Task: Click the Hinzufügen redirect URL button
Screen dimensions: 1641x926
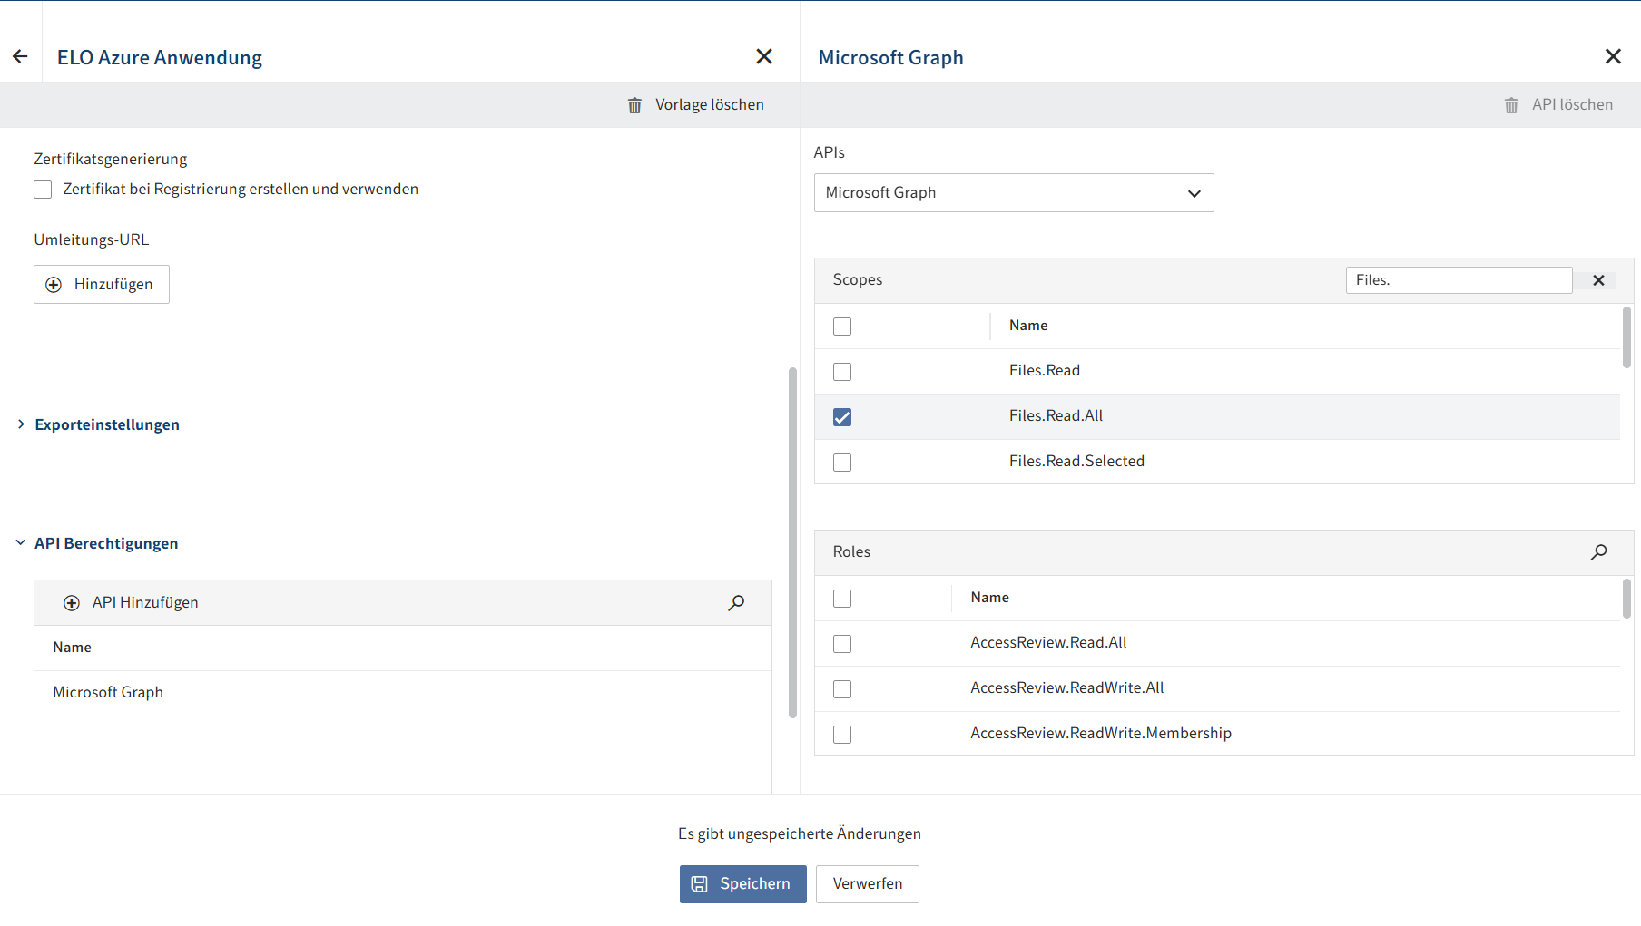Action: (x=102, y=285)
